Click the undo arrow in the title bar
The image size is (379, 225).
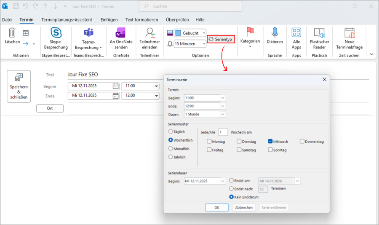point(26,6)
